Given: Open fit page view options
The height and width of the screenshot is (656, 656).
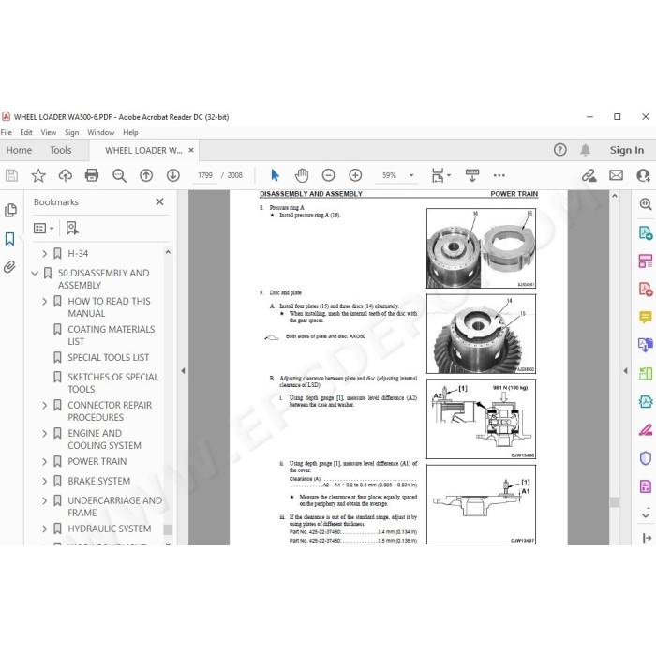Looking at the screenshot, I should pyautogui.click(x=440, y=175).
